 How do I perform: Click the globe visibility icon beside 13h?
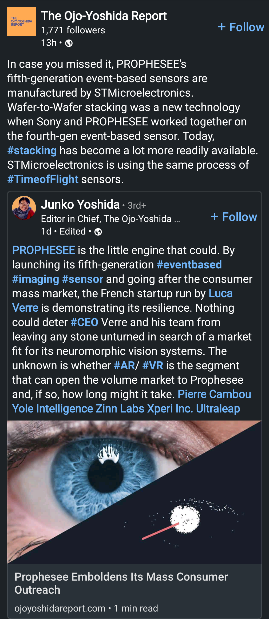tap(69, 43)
